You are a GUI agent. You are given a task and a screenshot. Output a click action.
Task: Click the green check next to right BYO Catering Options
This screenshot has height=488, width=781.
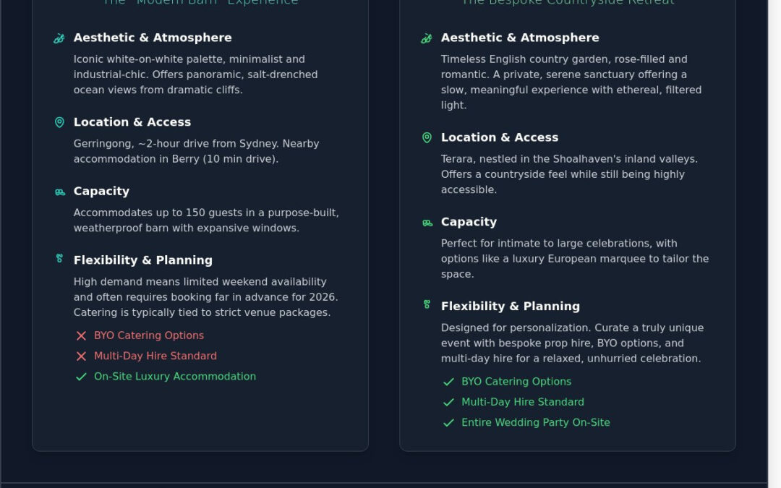click(x=449, y=382)
